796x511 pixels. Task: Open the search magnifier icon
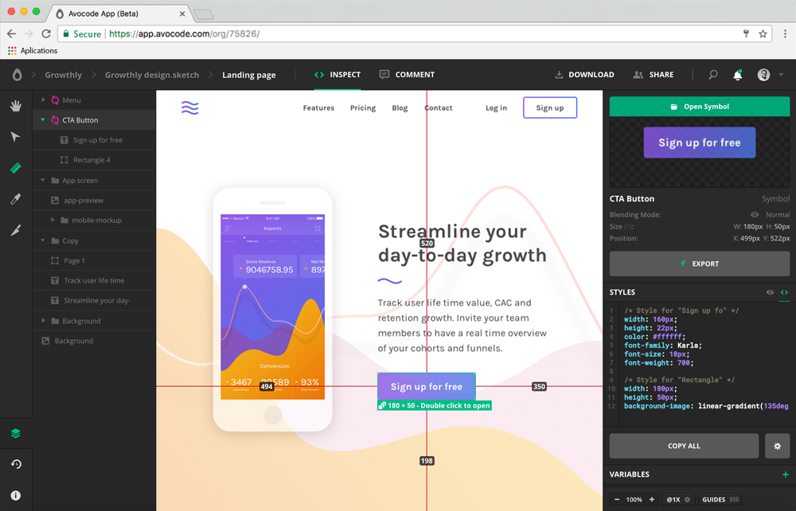713,75
